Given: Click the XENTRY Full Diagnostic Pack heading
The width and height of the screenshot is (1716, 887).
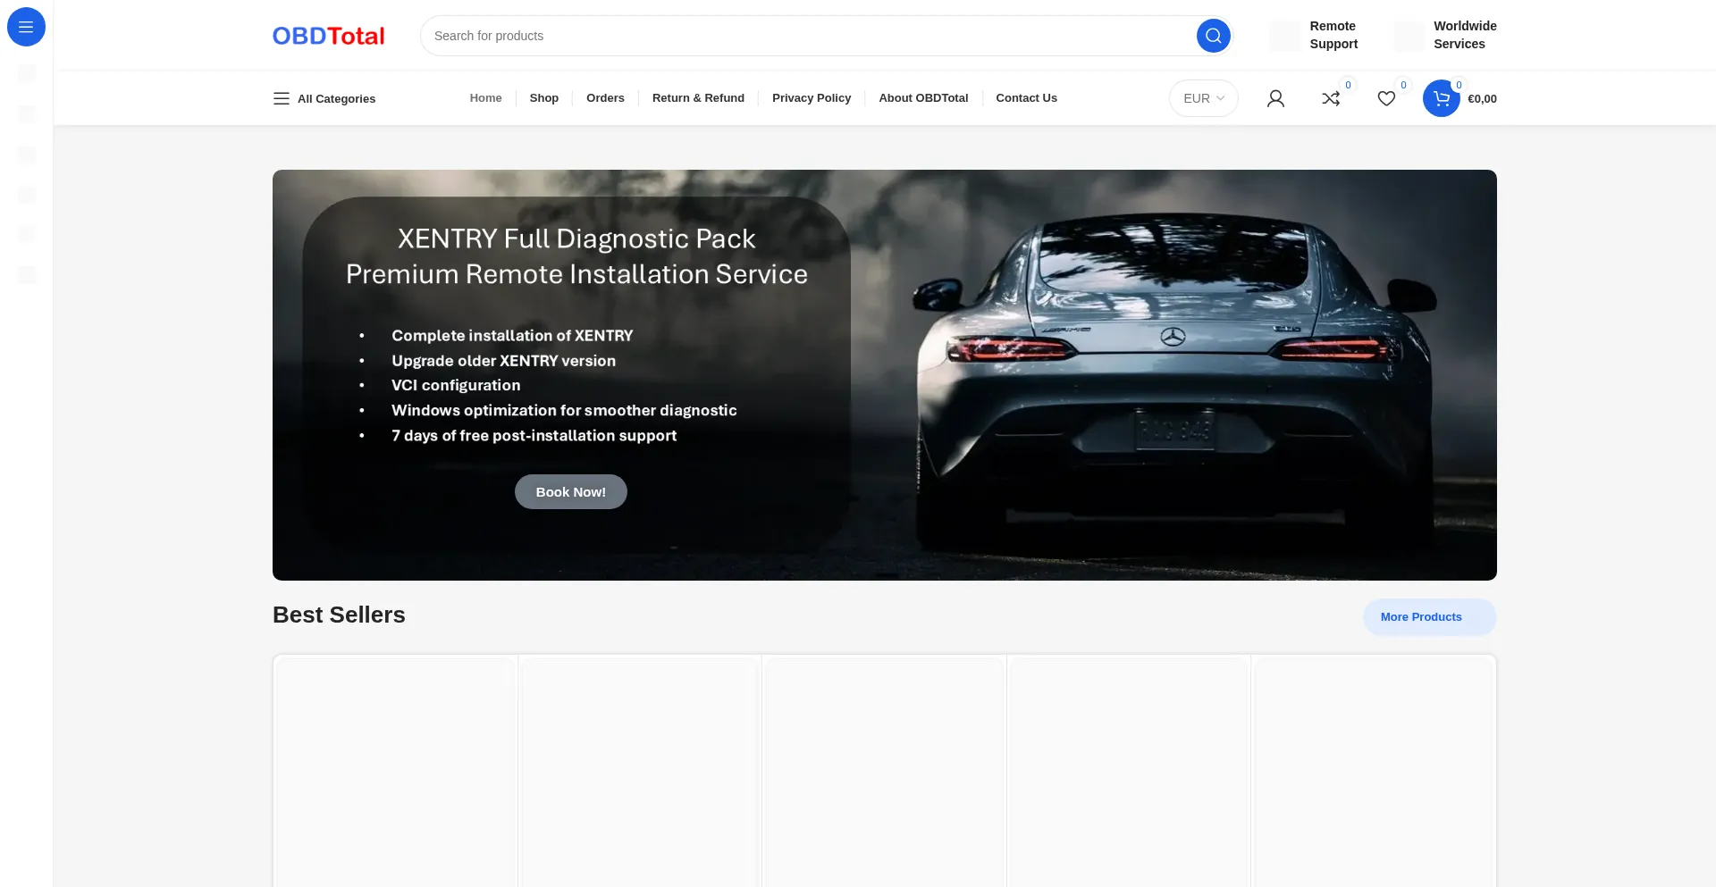Looking at the screenshot, I should tap(576, 238).
